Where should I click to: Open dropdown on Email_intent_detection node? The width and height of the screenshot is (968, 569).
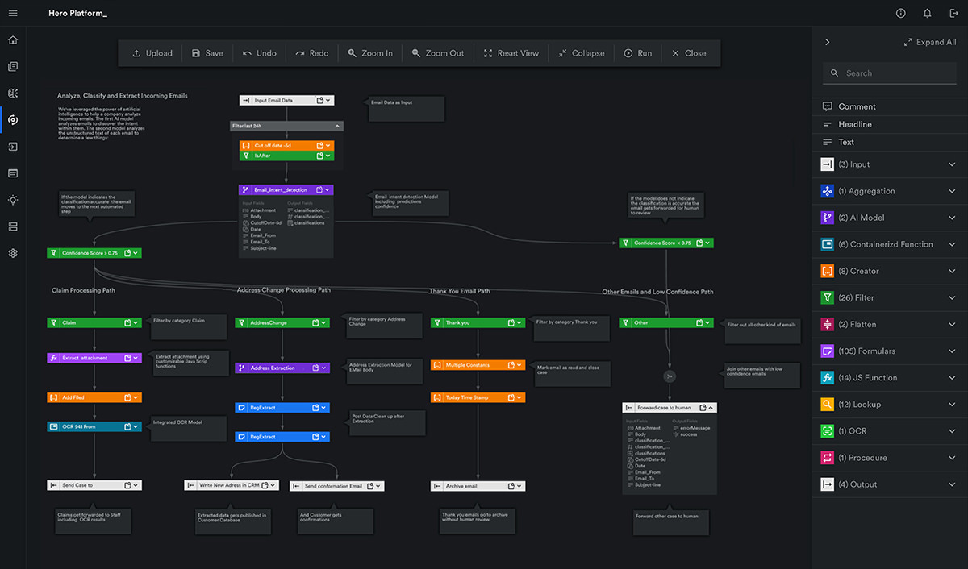coord(328,190)
